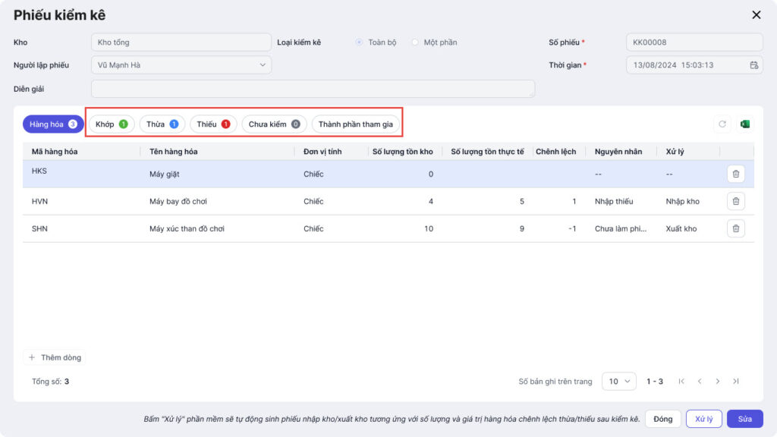The height and width of the screenshot is (437, 777).
Task: Click the Thêm dòng button
Action: click(x=55, y=357)
